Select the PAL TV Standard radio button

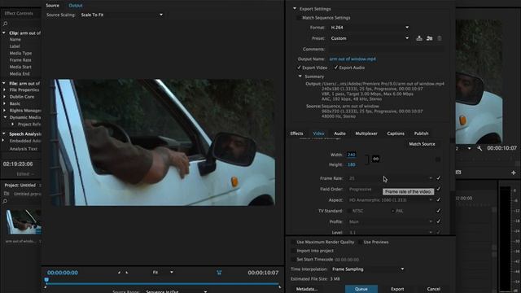click(392, 211)
